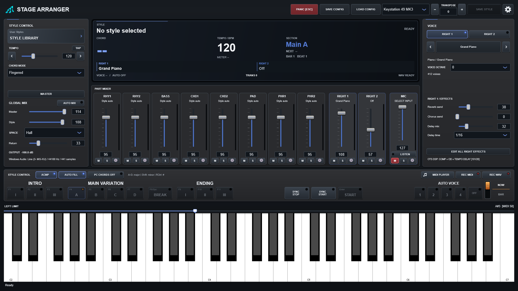Expand the Style Library

pos(46,36)
